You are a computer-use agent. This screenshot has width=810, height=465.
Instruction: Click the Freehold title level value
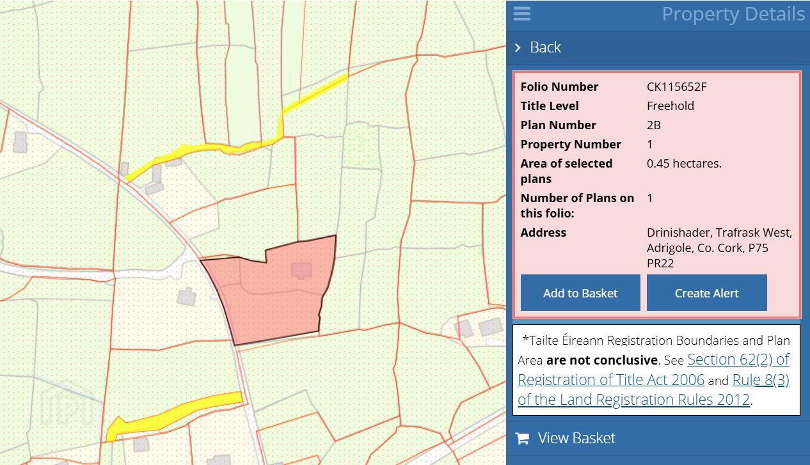pyautogui.click(x=671, y=106)
